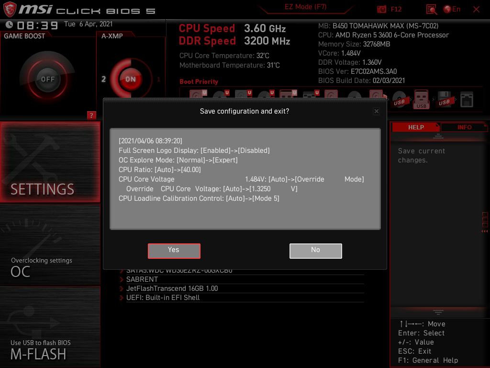
Task: Click the date Tue 6 Apr, 2021
Action: (x=88, y=24)
